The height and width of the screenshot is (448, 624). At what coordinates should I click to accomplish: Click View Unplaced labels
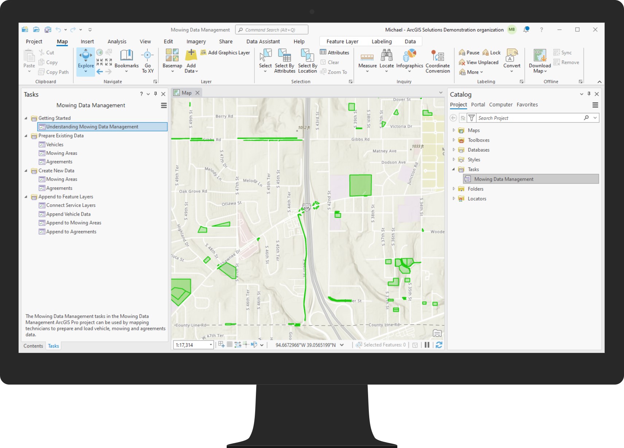[479, 62]
